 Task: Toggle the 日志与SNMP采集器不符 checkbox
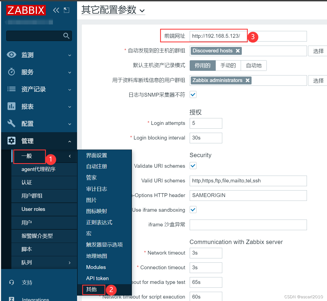coord(193,94)
